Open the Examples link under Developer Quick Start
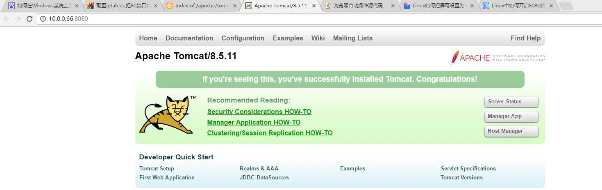The height and width of the screenshot is (190, 602). (x=352, y=168)
